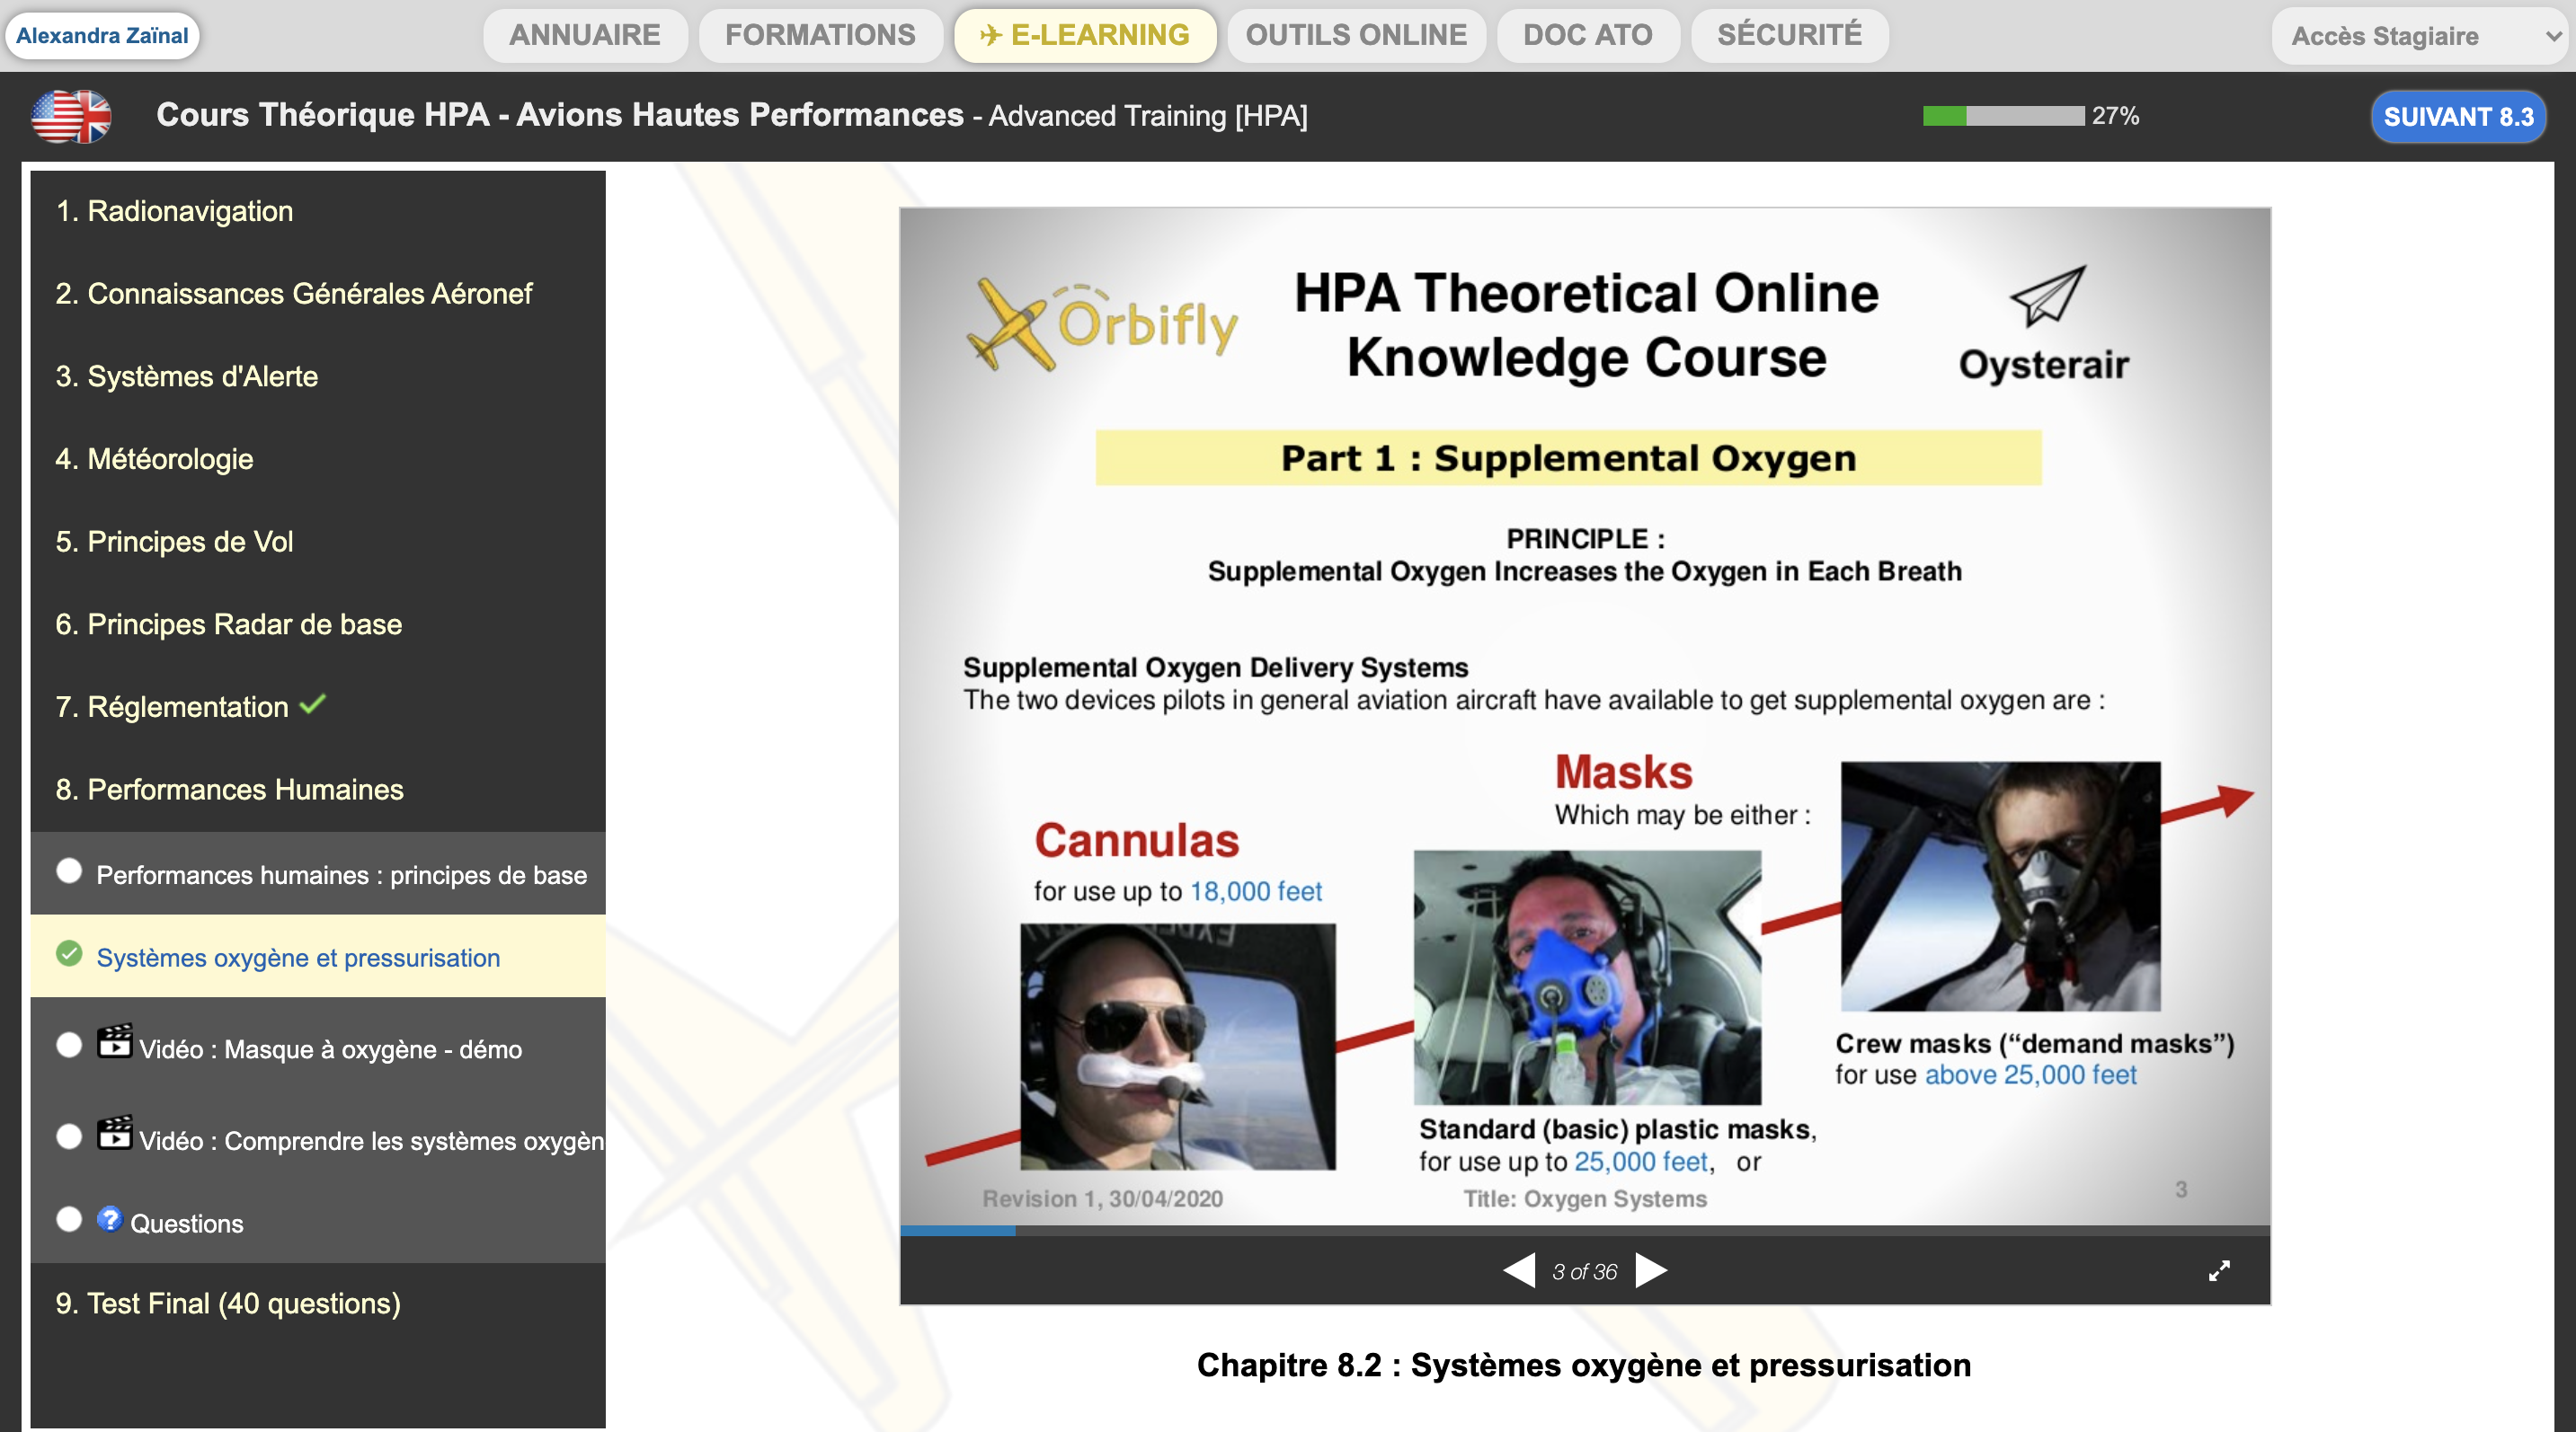The image size is (2576, 1432).
Task: Click the Alexandra Zaïnal user button
Action: [x=102, y=36]
